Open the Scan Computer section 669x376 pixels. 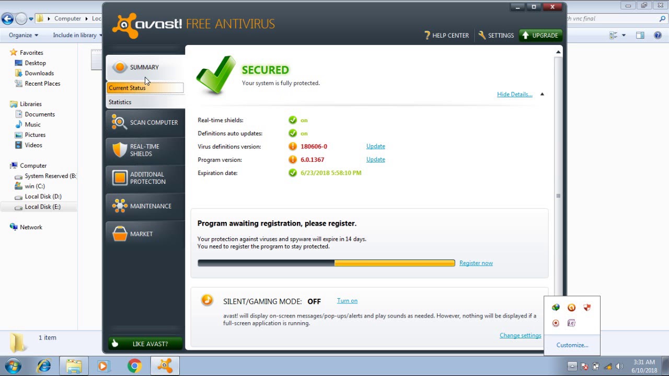[x=145, y=122]
